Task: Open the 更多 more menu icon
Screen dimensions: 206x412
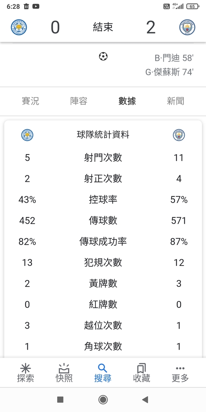Action: [180, 369]
